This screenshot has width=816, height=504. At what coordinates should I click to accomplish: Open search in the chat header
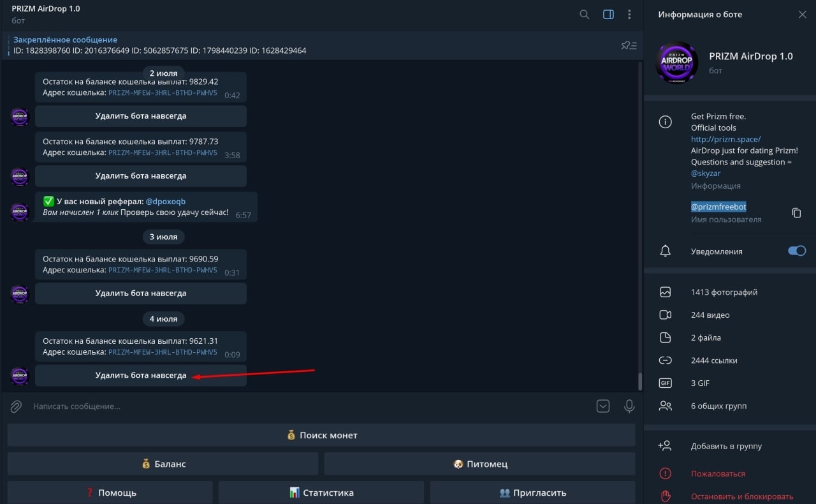(584, 14)
